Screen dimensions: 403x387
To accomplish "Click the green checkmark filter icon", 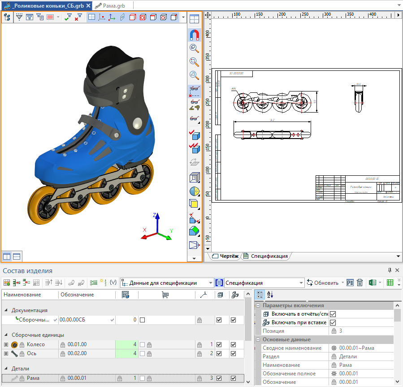I will pyautogui.click(x=68, y=17).
